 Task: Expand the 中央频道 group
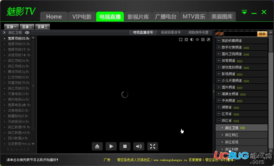pos(219,100)
